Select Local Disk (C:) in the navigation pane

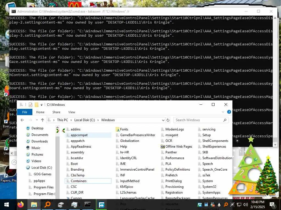42,168
